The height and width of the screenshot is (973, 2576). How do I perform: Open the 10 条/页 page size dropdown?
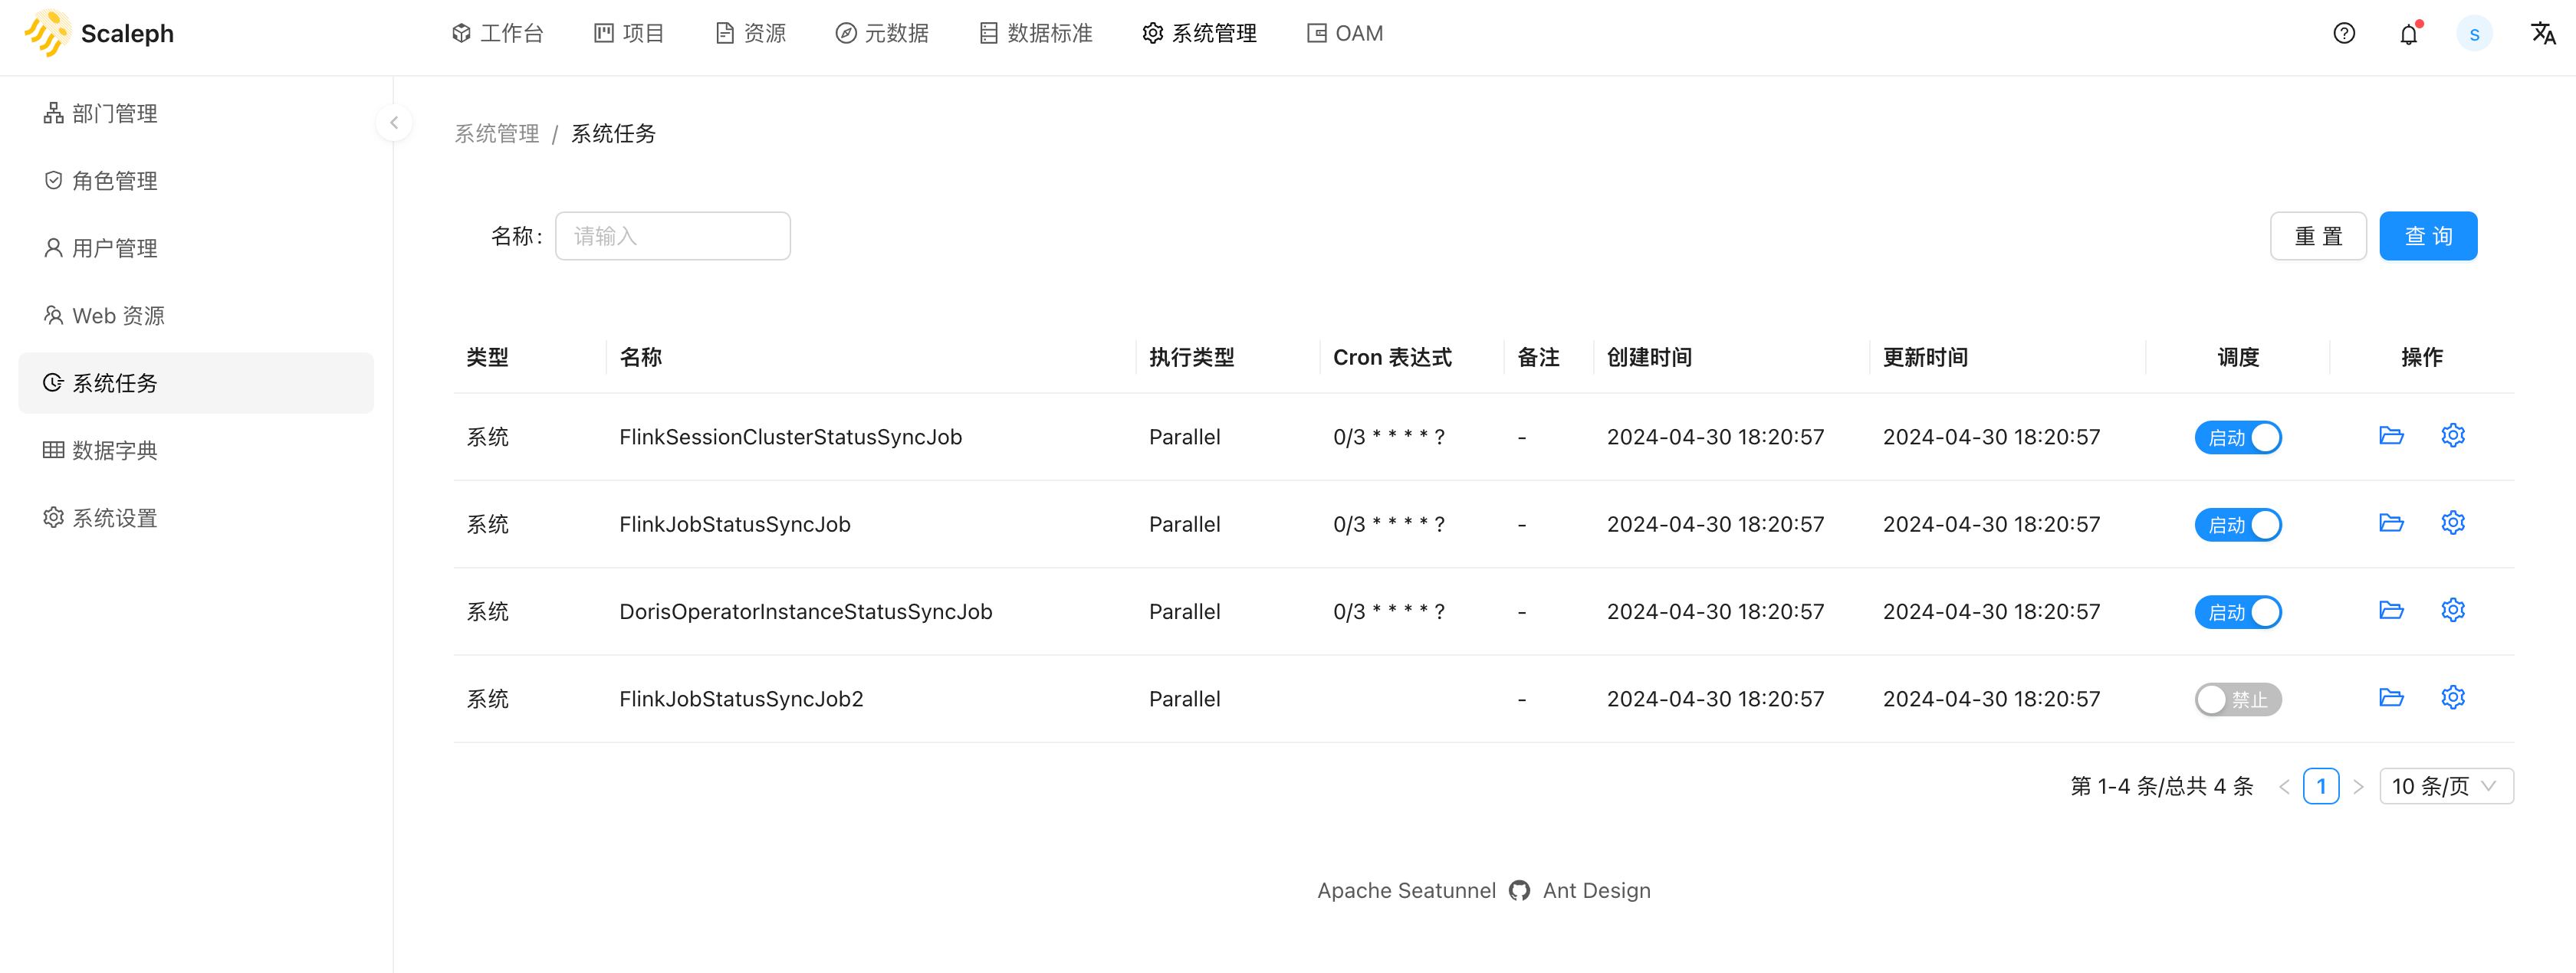pos(2446,787)
